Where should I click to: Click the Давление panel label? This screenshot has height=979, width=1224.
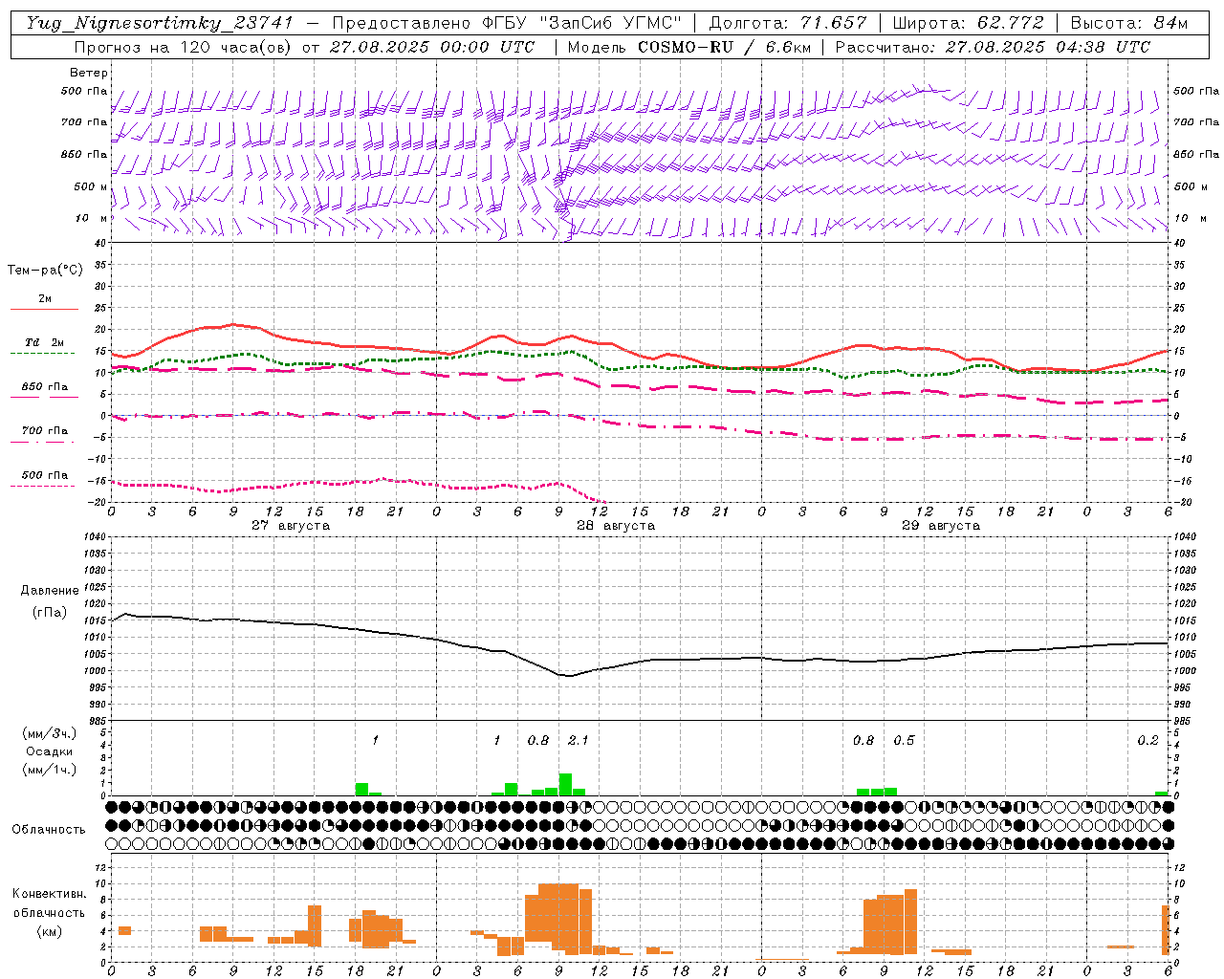50,591
